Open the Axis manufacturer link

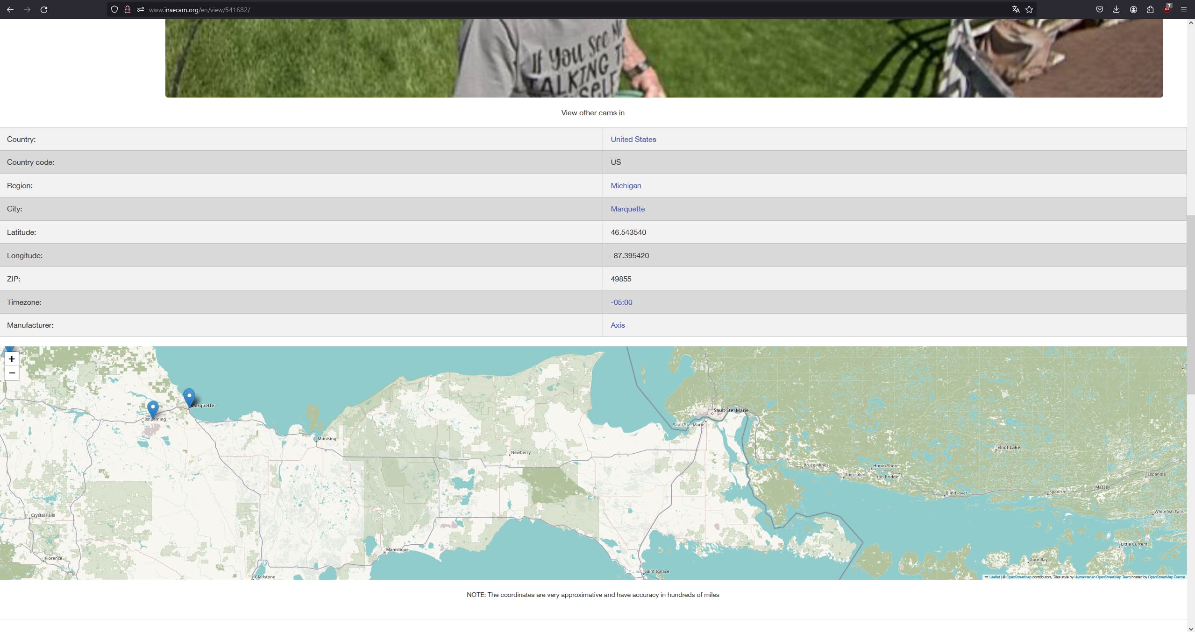pos(618,325)
